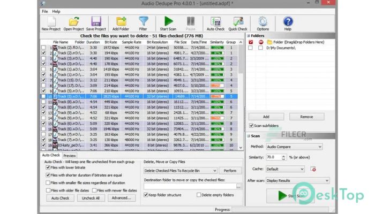The width and height of the screenshot is (375, 214).
Task: Increase the Similarity value with up arrow
Action: (x=283, y=156)
